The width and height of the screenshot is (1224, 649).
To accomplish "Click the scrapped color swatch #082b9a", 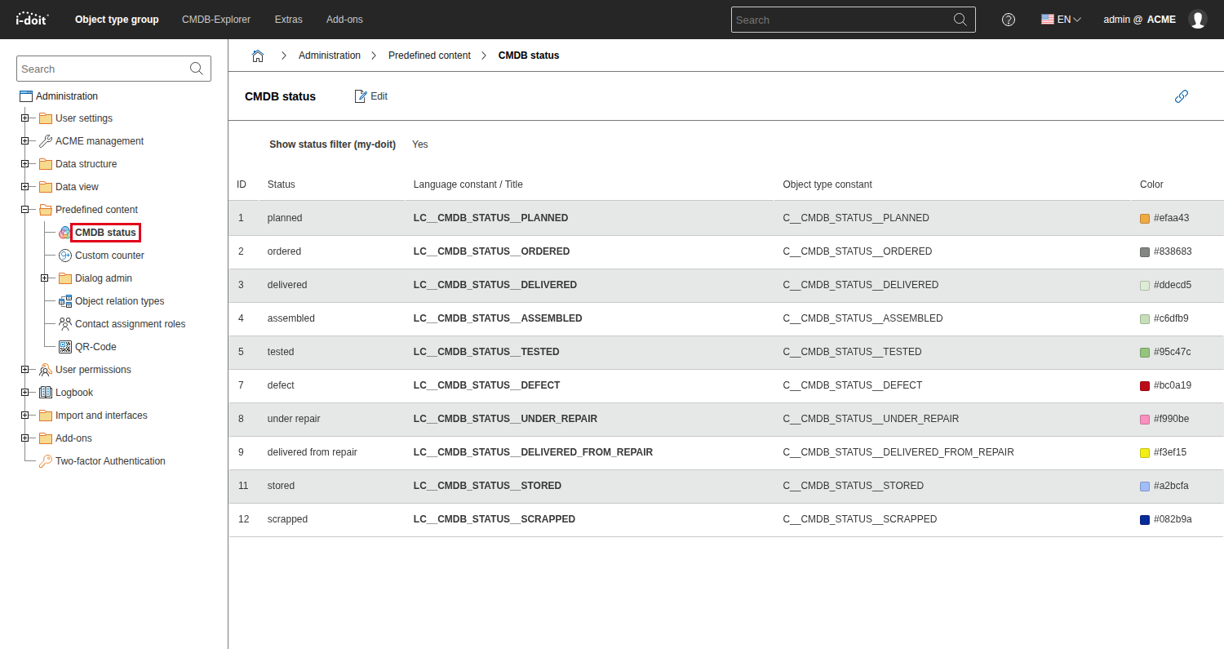I will tap(1145, 519).
